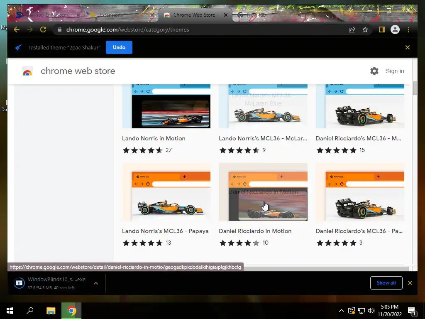Go back with the browser back arrow
Viewport: 425px width, 319px height.
click(x=17, y=29)
